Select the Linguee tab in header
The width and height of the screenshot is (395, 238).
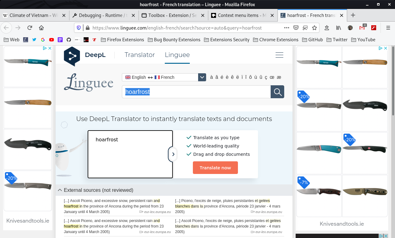tap(177, 55)
